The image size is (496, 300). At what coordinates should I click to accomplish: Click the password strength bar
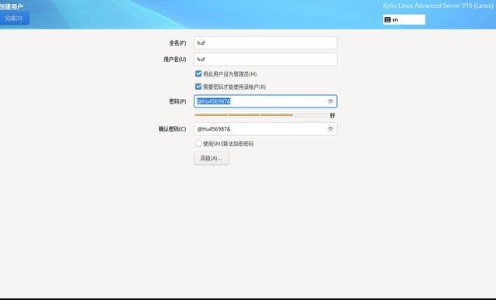(x=261, y=115)
